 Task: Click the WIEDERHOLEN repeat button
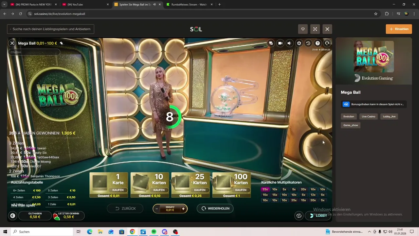[x=215, y=208]
